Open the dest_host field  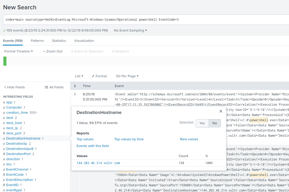coord(14,123)
